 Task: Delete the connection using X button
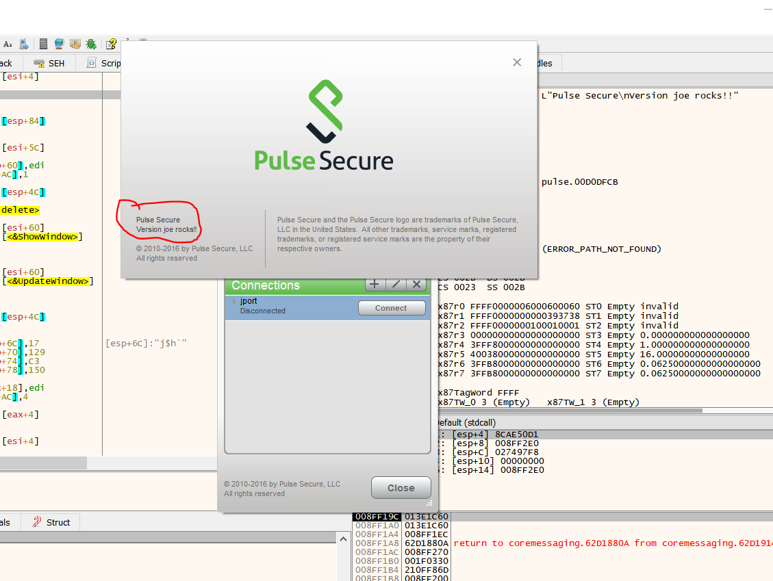point(416,285)
